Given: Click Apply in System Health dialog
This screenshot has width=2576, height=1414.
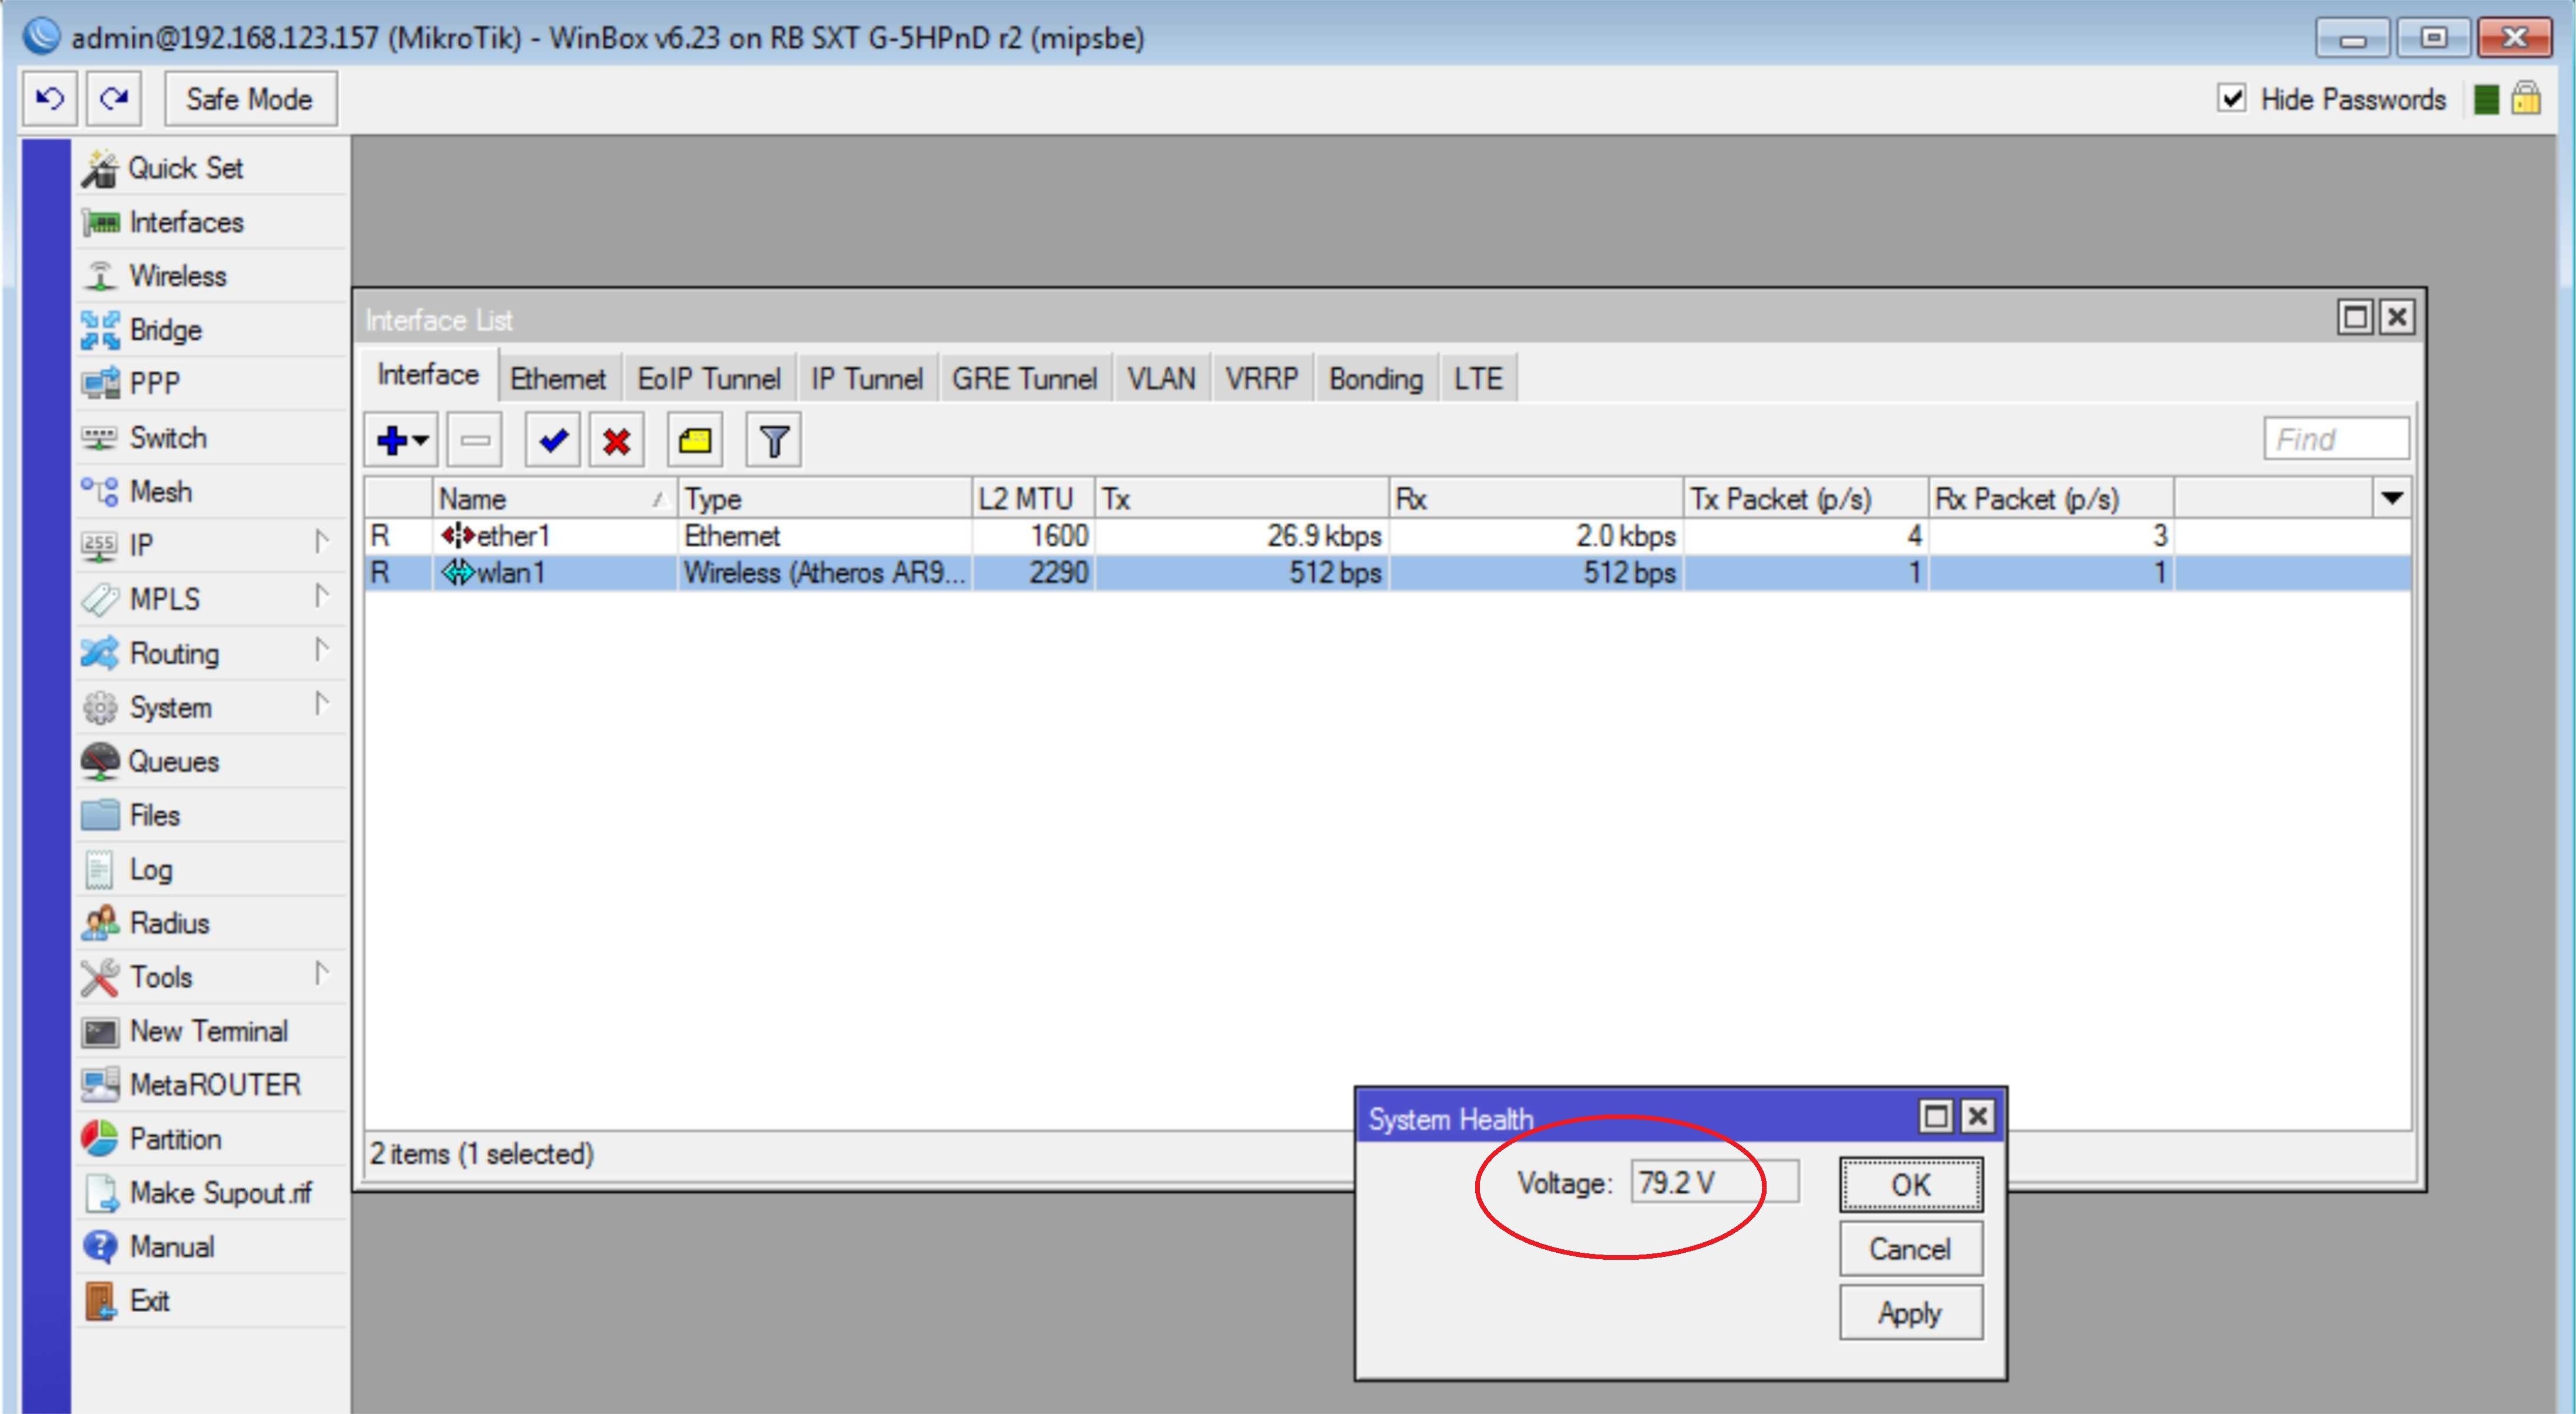Looking at the screenshot, I should pos(1911,1313).
